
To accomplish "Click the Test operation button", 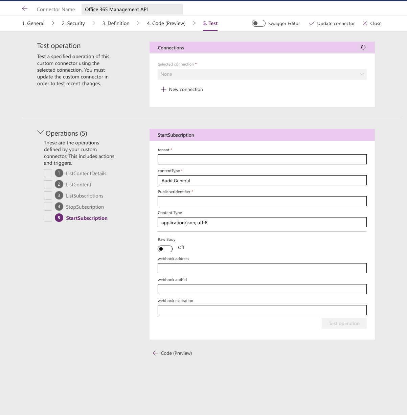I will pos(344,323).
